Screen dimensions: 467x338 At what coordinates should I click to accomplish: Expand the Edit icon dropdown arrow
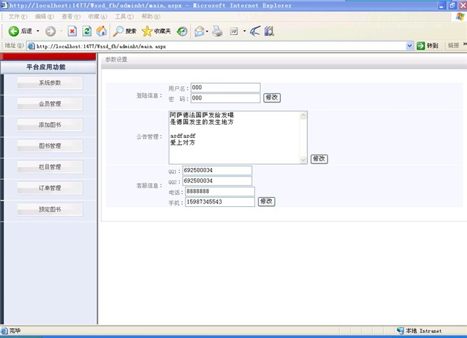pyautogui.click(x=244, y=31)
